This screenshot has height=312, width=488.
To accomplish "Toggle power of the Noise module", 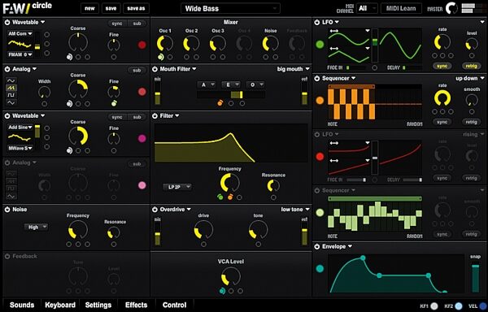I will point(7,210).
